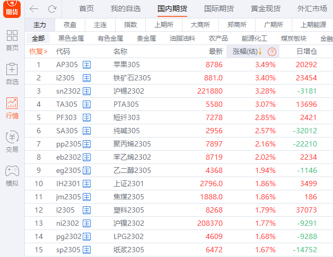Viewport: 333px width, 257px height.
Task: Switch to 国际期货 top tab
Action: [219, 9]
